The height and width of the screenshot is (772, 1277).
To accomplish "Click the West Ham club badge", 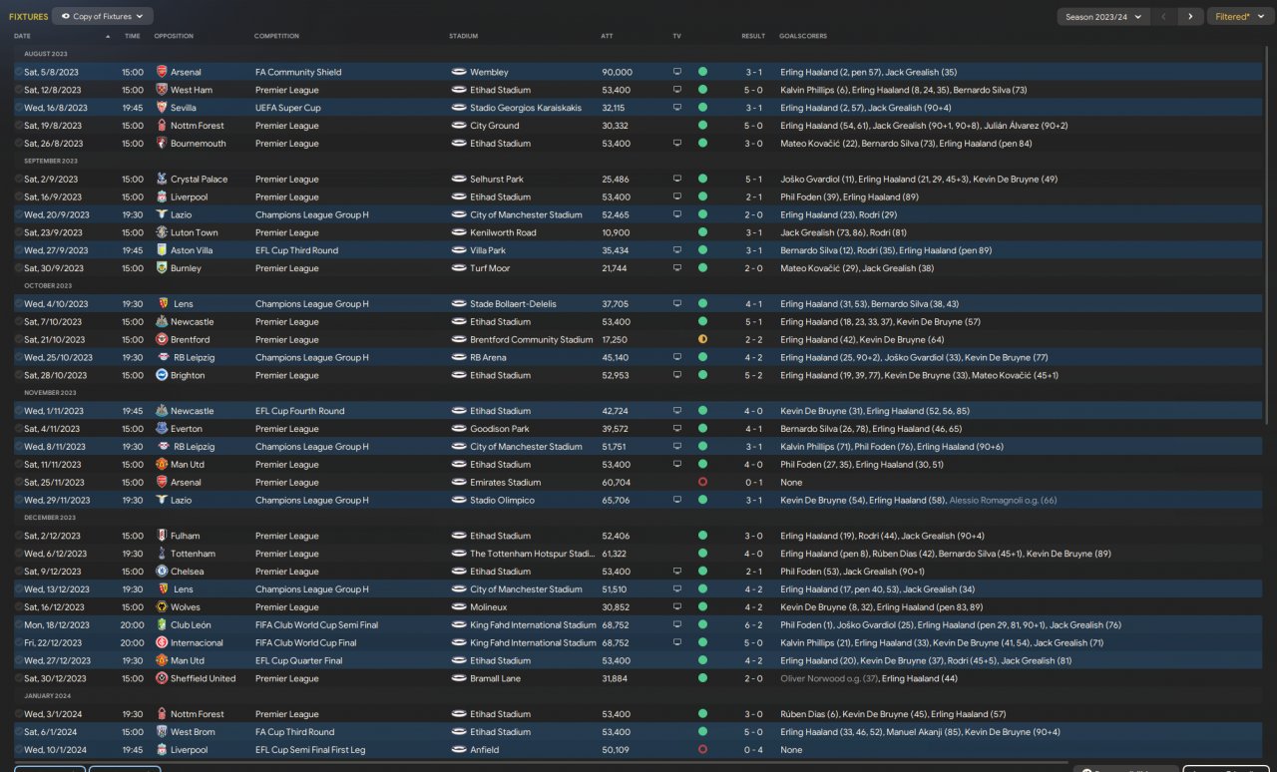I will (162, 90).
